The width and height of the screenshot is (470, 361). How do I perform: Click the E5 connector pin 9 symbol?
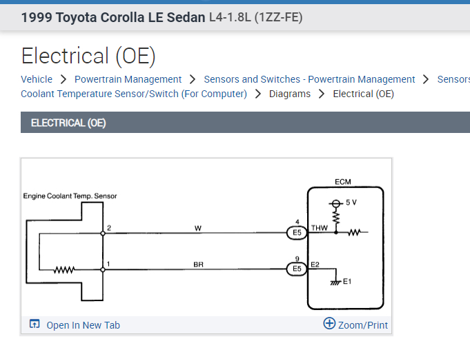point(297,269)
